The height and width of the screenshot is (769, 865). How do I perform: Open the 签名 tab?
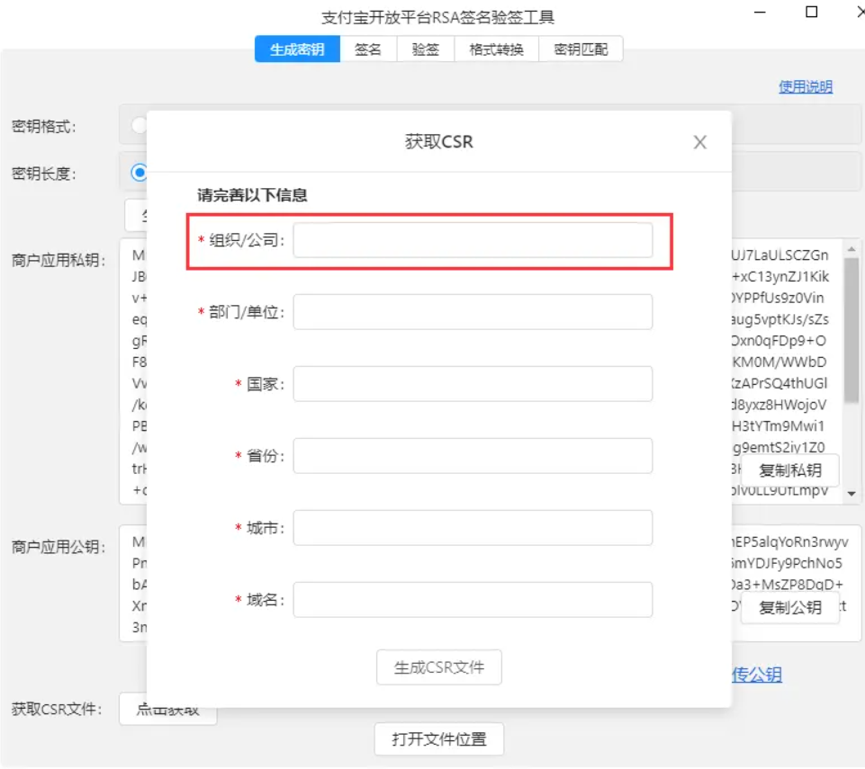pos(368,49)
